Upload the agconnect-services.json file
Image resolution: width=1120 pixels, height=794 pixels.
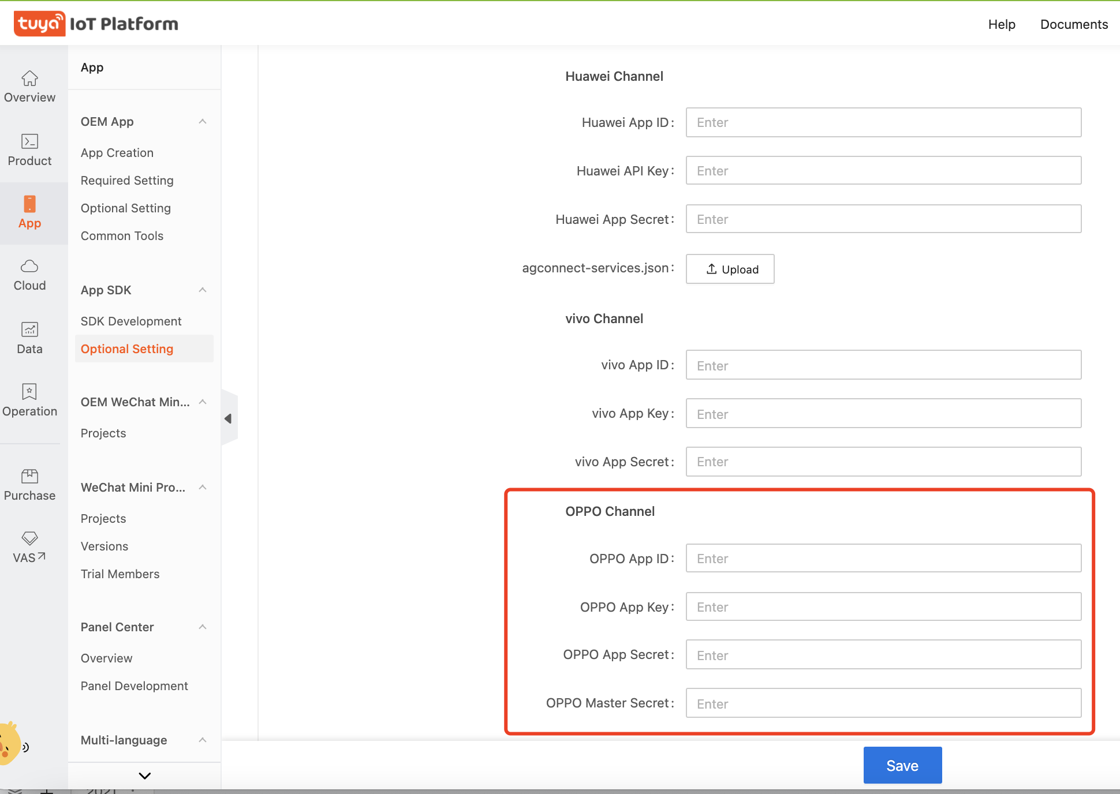pyautogui.click(x=730, y=269)
